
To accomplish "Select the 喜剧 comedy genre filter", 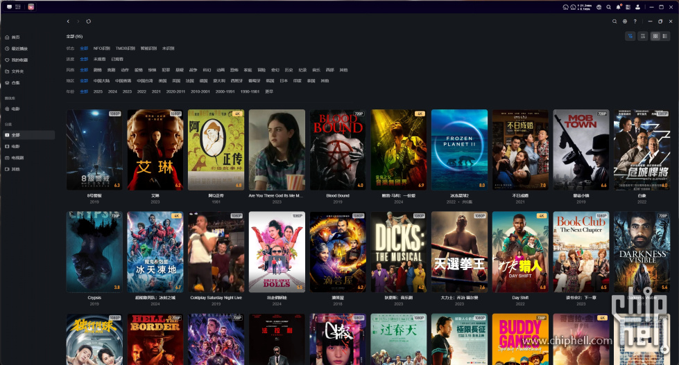I will [111, 70].
